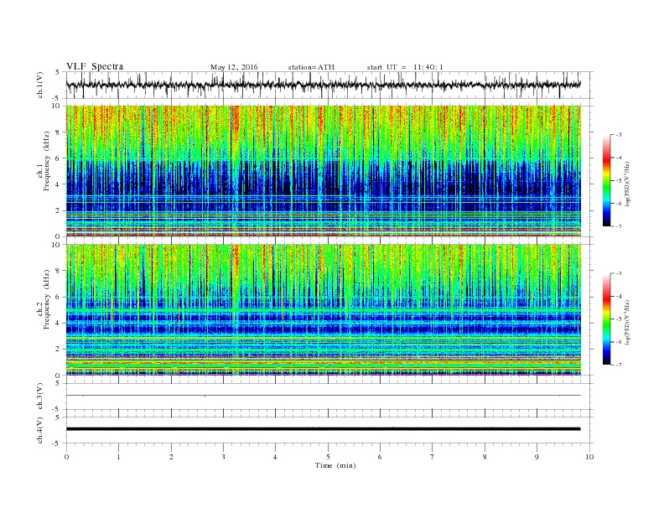Click the time-axis tick label "2"
The image size is (664, 513).
(171, 457)
